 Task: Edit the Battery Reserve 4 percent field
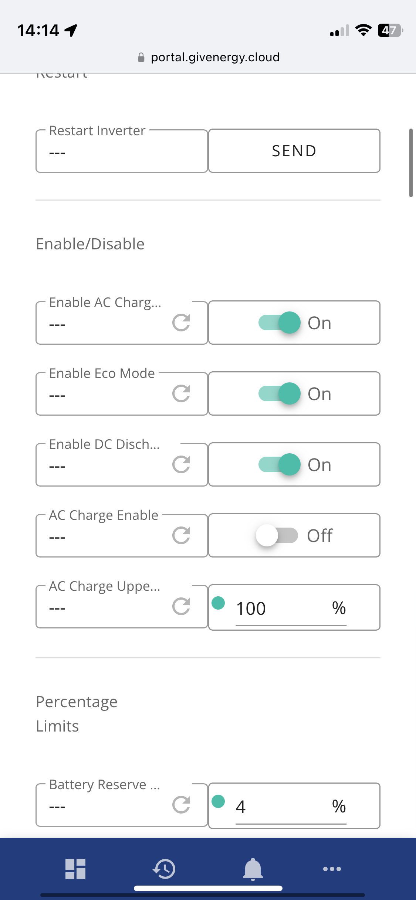coord(291,807)
